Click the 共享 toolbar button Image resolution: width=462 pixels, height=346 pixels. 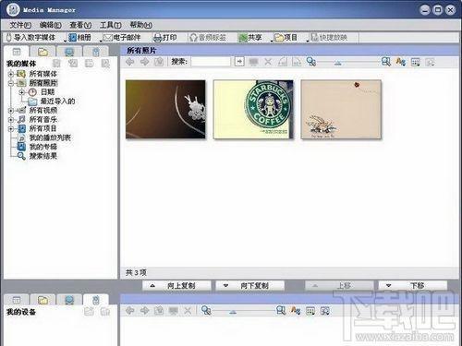[x=250, y=38]
